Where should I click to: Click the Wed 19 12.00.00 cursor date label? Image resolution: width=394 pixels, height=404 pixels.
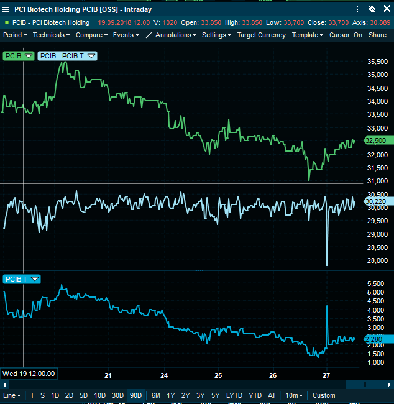click(29, 374)
